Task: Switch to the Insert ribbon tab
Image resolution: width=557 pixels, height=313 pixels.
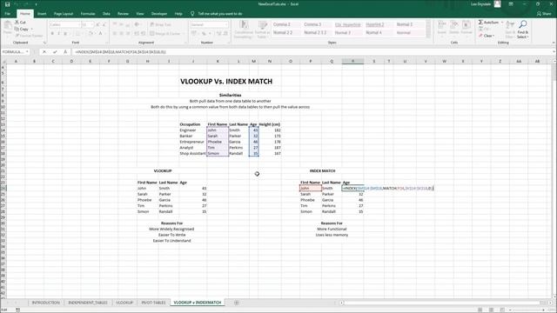Action: point(42,14)
